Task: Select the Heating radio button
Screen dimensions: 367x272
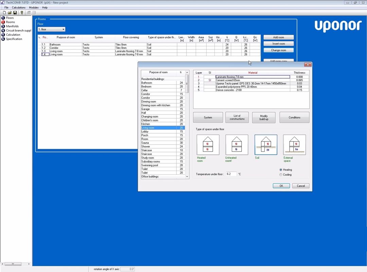Action: [281, 170]
